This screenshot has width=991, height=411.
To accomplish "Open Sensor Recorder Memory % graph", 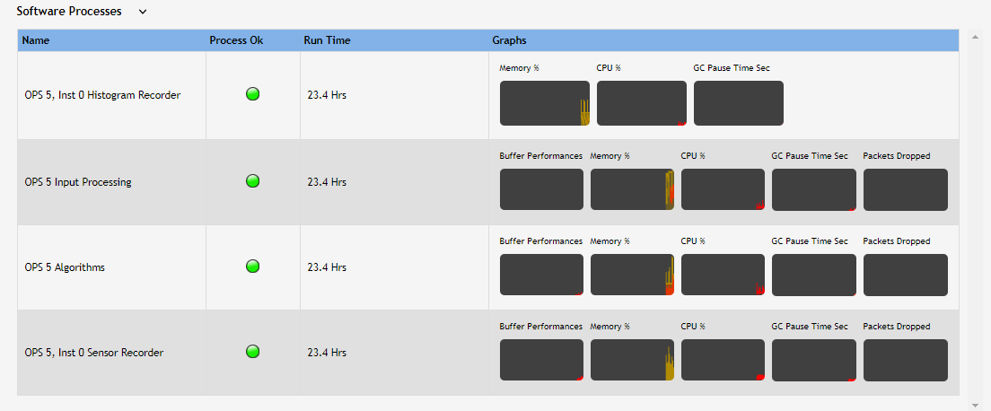I will [x=632, y=360].
